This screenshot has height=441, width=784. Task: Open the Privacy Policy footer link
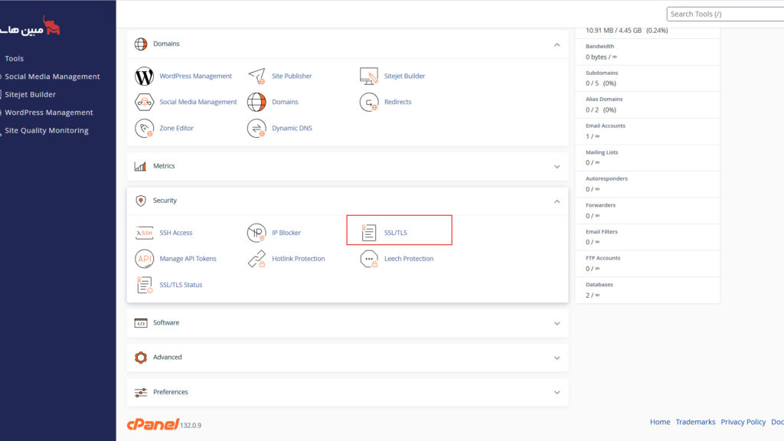tap(743, 422)
